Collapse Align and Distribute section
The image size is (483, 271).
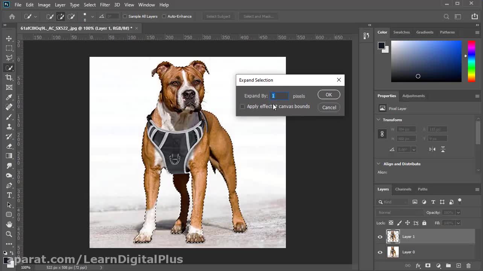tap(378, 164)
